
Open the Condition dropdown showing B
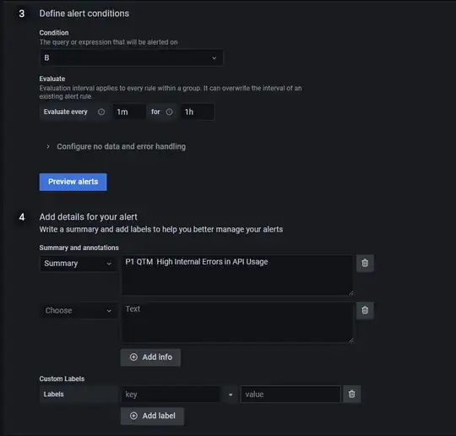pyautogui.click(x=132, y=58)
